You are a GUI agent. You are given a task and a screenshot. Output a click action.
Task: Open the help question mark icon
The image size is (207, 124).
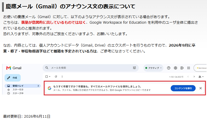coord(169,68)
